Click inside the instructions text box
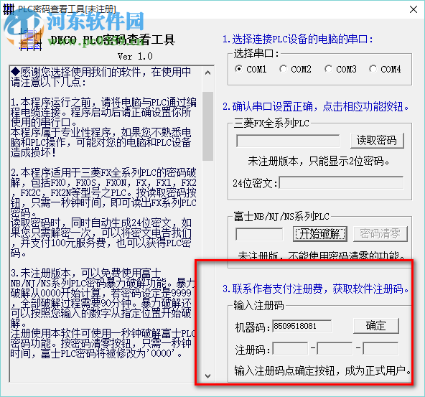This screenshot has height=397, width=425. tap(106, 223)
